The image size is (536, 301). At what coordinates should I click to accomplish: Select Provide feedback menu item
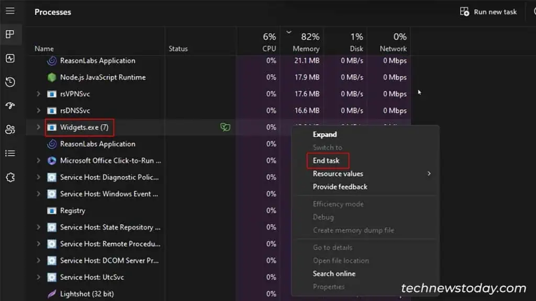[339, 187]
